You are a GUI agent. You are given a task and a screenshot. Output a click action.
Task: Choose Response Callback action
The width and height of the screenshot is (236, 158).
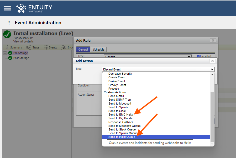pos(121,122)
